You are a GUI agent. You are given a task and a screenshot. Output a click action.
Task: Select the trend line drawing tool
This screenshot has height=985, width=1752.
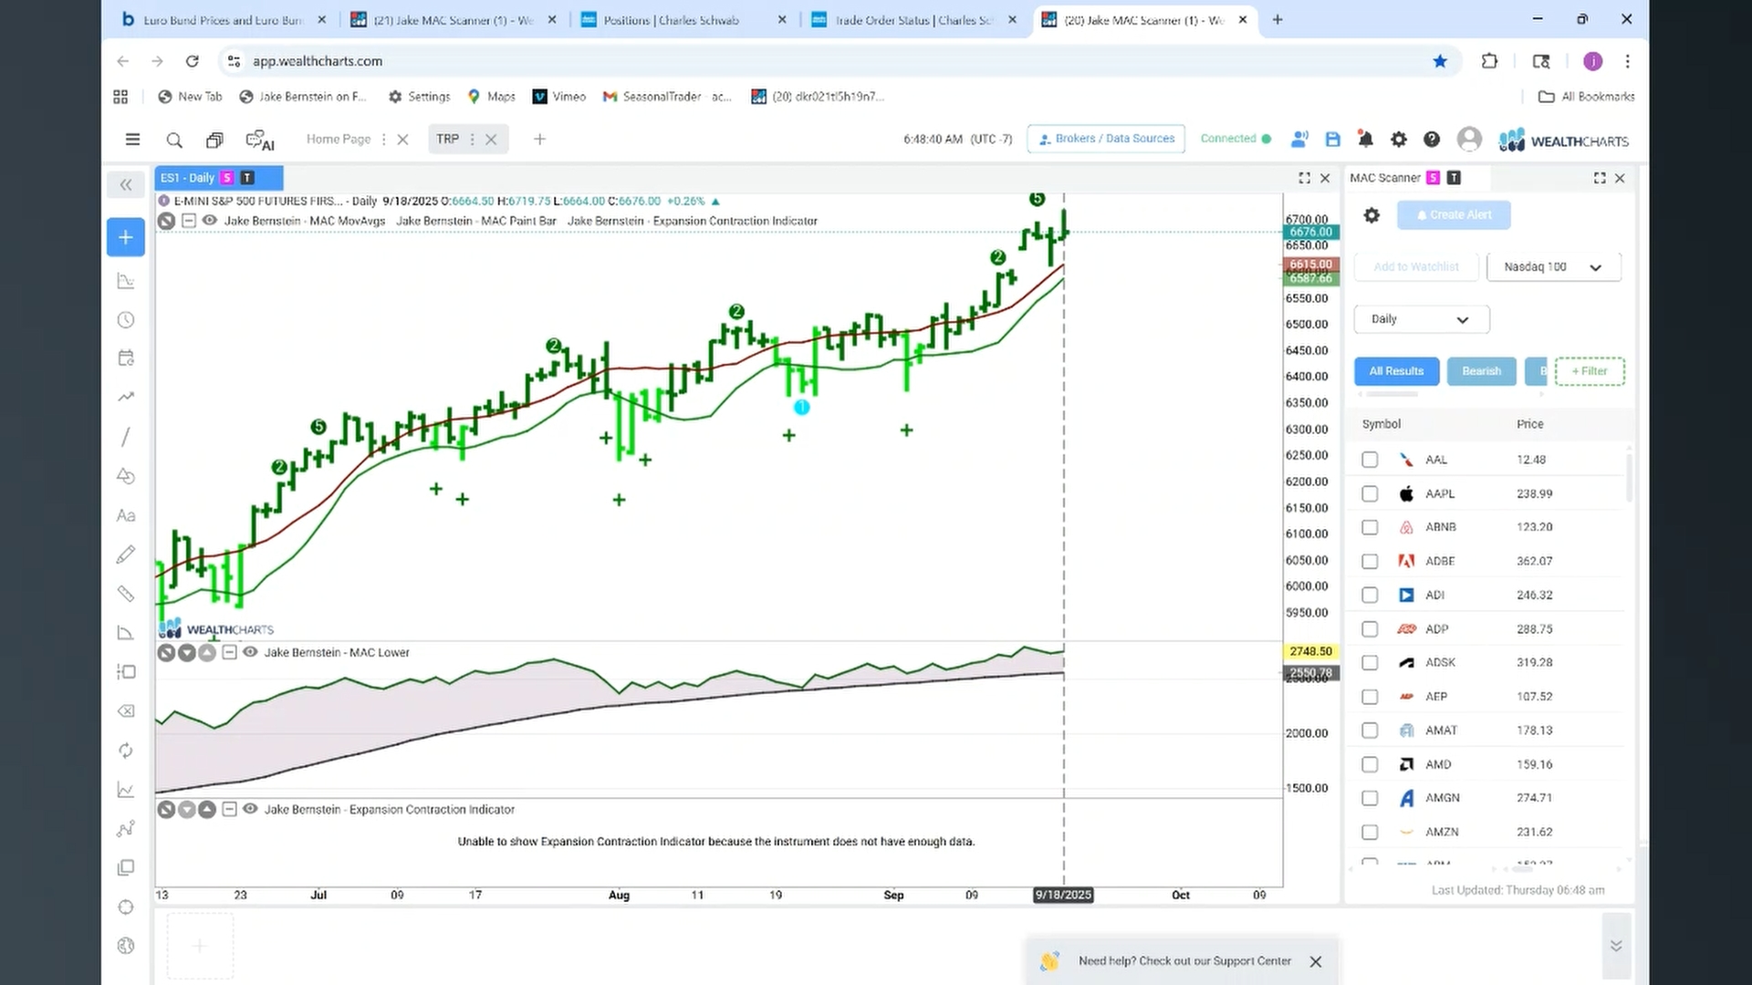pos(126,437)
